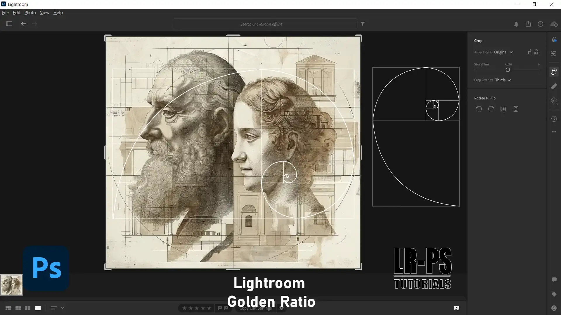Open the Masking tool

554,101
